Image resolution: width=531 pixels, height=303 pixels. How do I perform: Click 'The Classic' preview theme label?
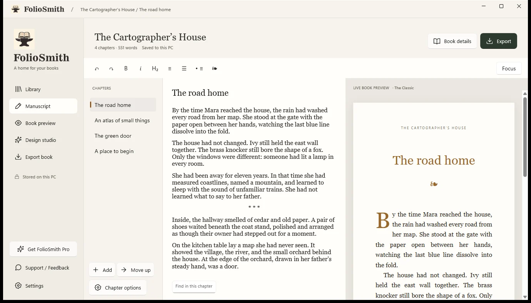(x=404, y=88)
